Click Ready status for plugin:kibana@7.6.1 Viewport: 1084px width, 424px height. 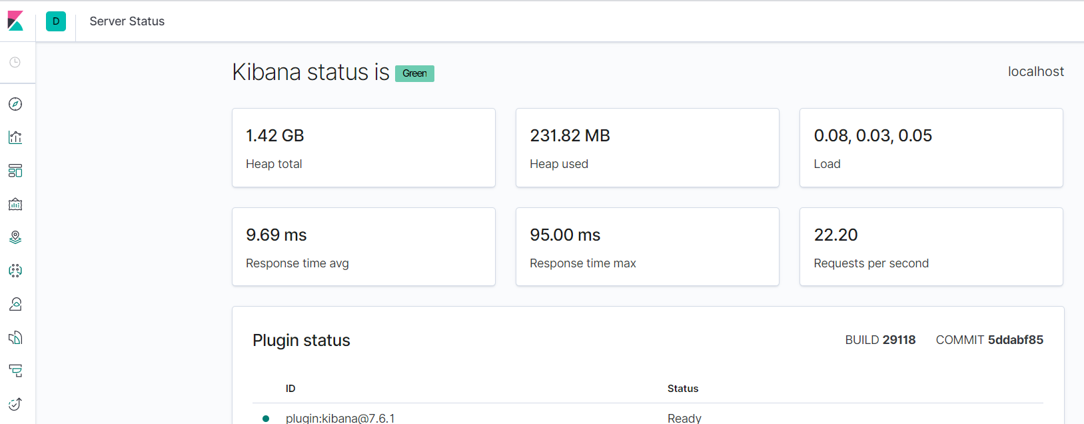[684, 418]
